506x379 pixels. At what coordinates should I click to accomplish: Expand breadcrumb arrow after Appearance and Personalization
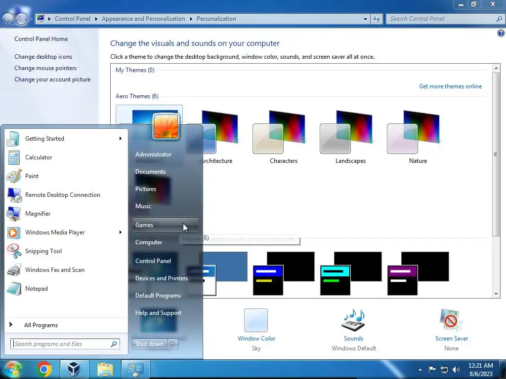[x=191, y=19]
